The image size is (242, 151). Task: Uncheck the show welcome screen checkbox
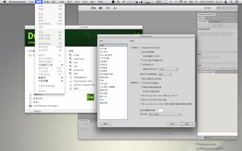coord(141,52)
